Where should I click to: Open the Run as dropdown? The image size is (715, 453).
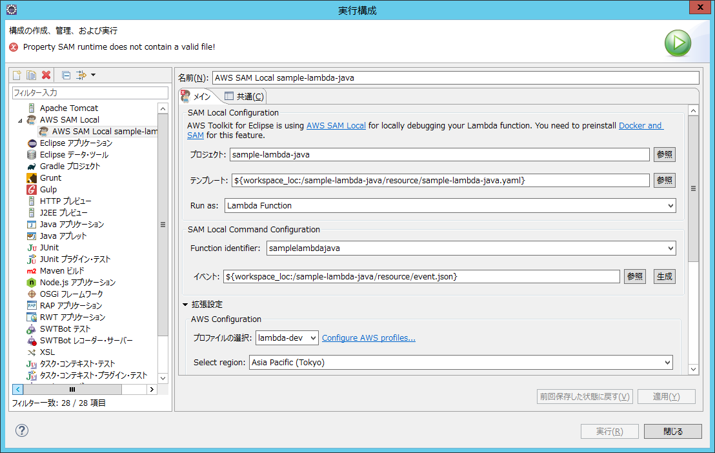click(x=670, y=206)
